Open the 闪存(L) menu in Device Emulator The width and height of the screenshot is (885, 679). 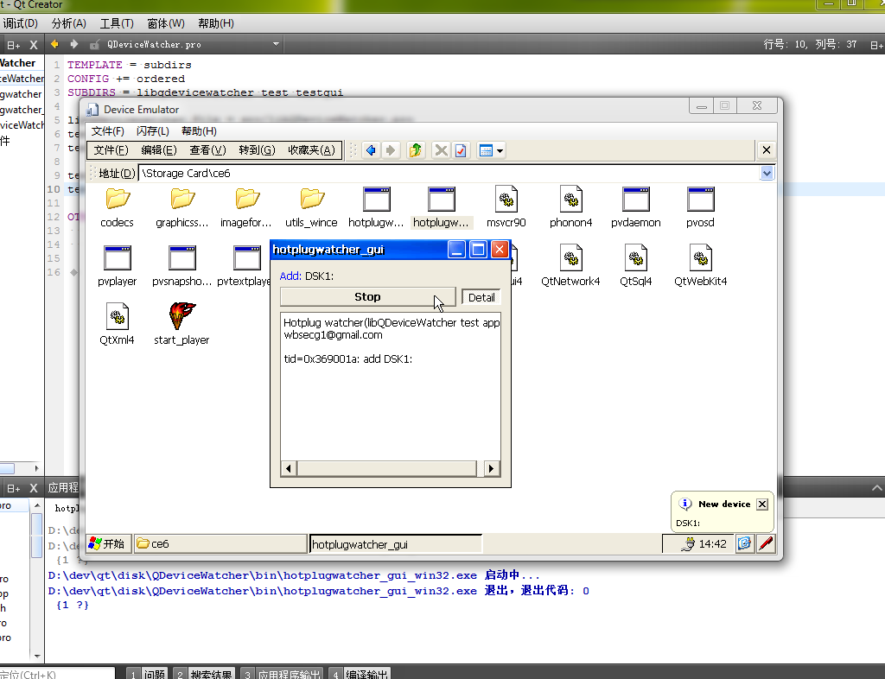click(x=153, y=131)
